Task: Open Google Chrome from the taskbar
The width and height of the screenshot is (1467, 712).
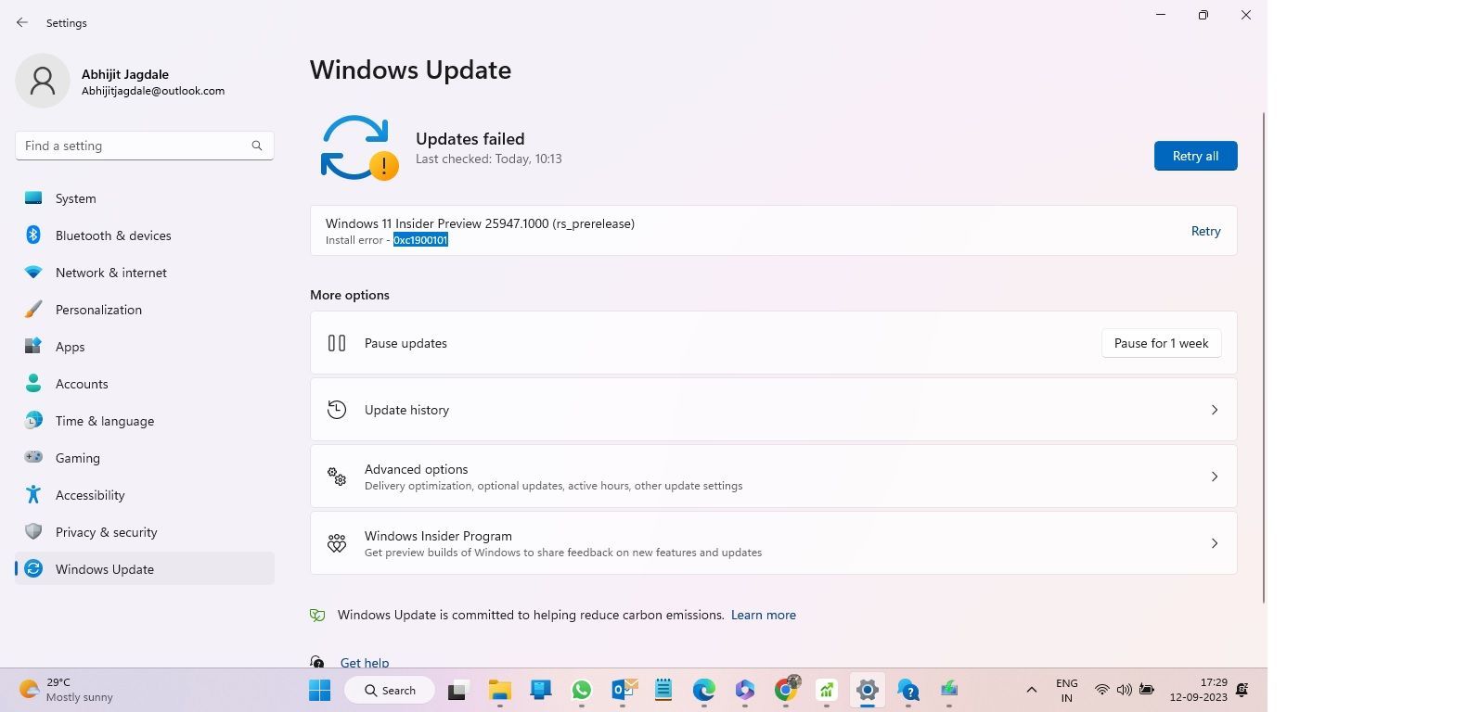Action: [x=787, y=689]
